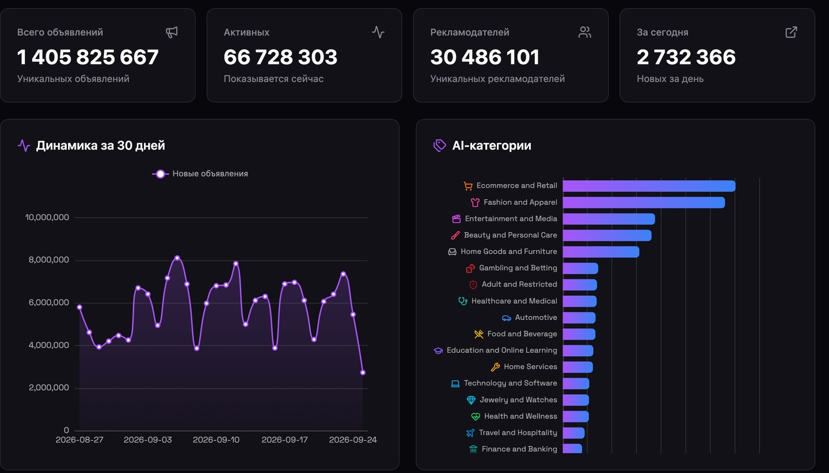Select the Entertainment and Media bar
The width and height of the screenshot is (829, 473).
609,219
